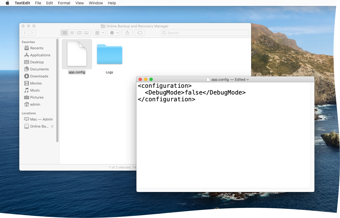This screenshot has height=218, width=340.
Task: Select the app.config file icon
Action: pos(77,54)
